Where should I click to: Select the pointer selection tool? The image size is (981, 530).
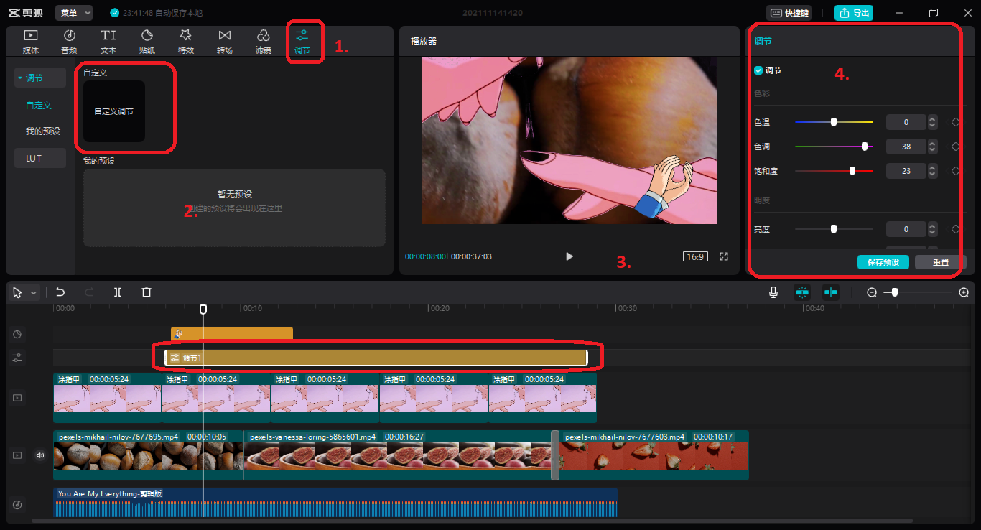pos(17,292)
